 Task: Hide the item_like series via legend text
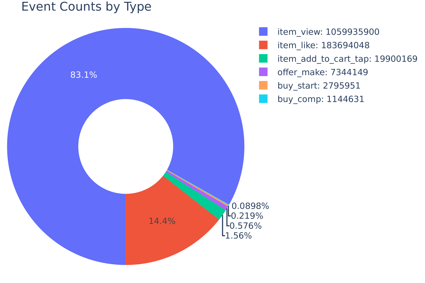coord(323,46)
